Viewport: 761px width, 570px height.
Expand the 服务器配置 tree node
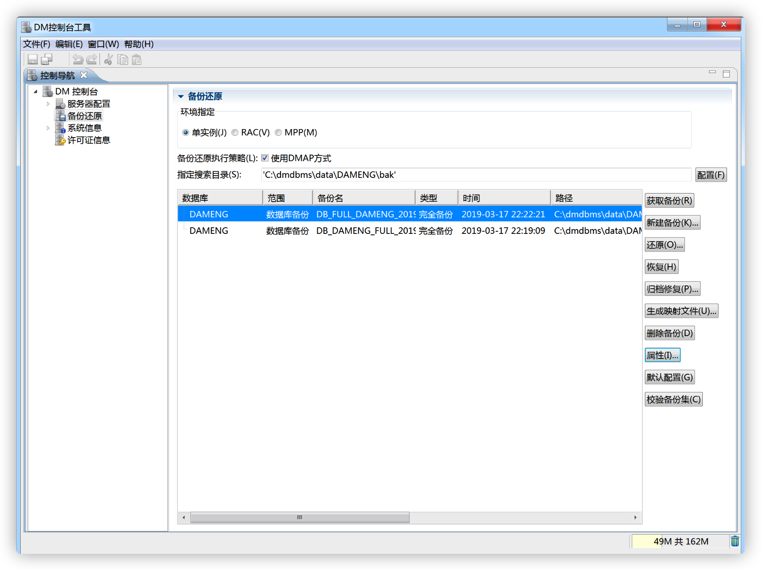click(x=48, y=104)
